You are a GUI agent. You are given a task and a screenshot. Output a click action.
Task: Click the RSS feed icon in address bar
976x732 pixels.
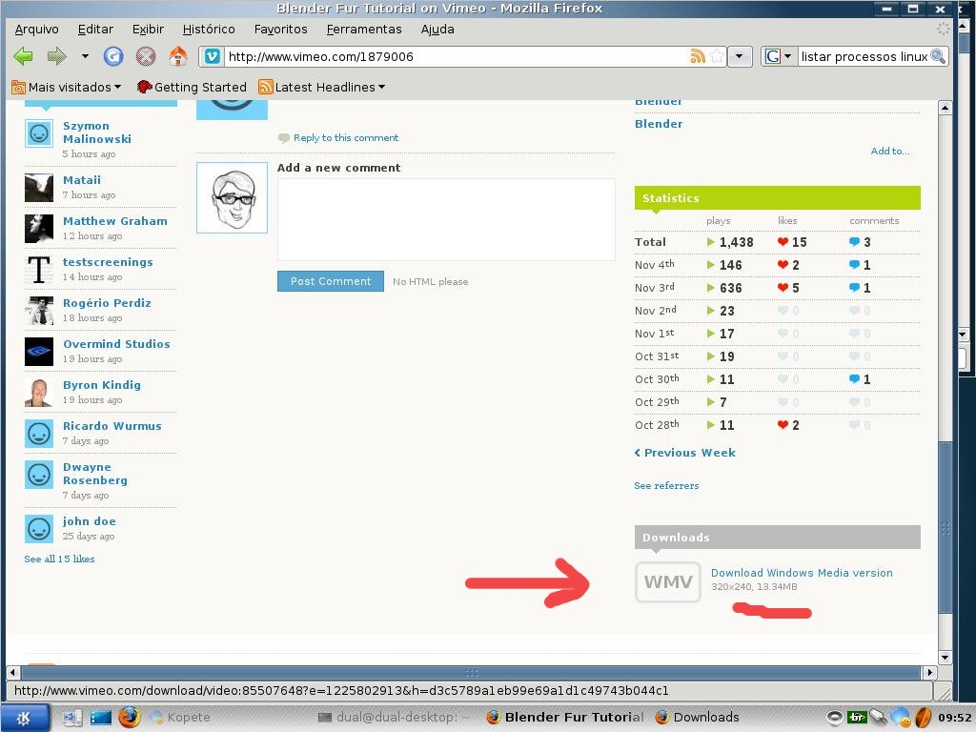click(698, 56)
